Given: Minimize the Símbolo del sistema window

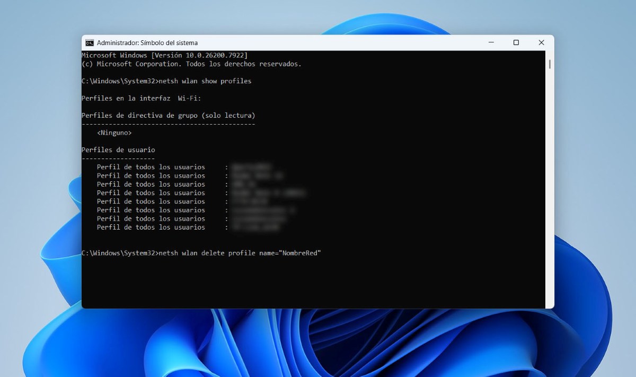Looking at the screenshot, I should (x=491, y=42).
